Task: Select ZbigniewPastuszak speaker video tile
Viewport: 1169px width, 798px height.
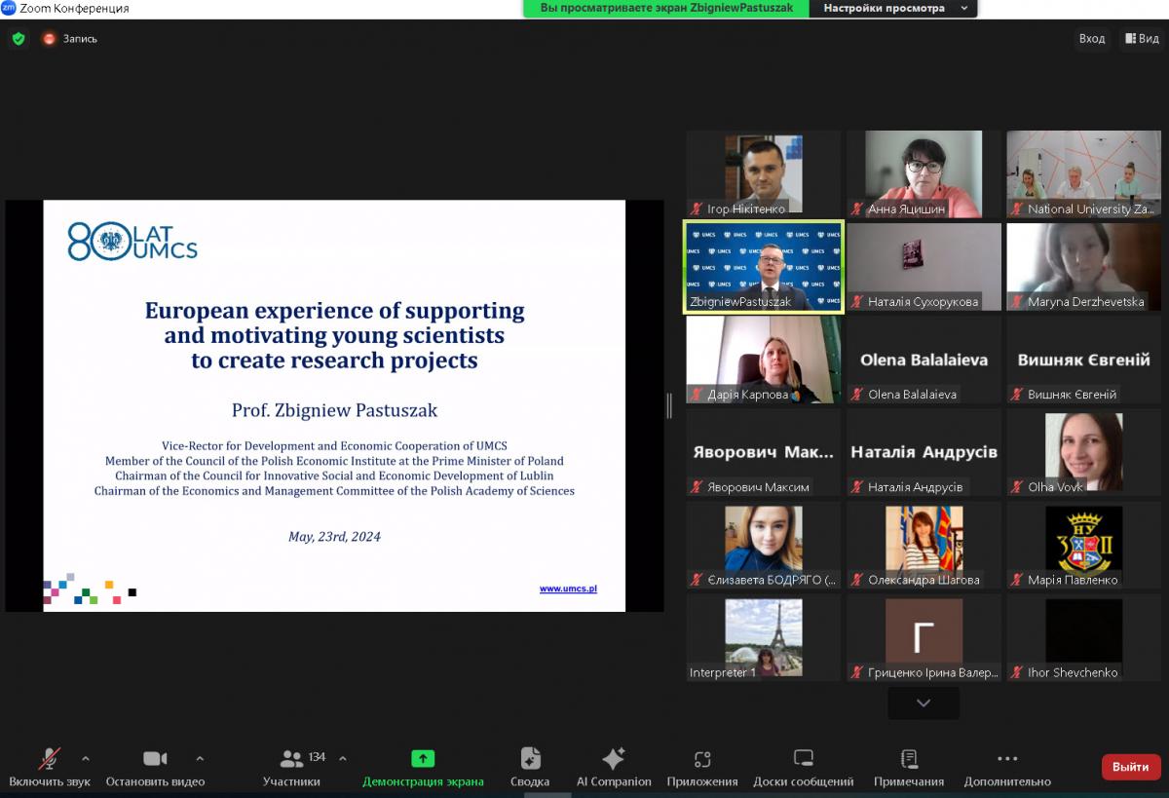Action: tap(763, 266)
